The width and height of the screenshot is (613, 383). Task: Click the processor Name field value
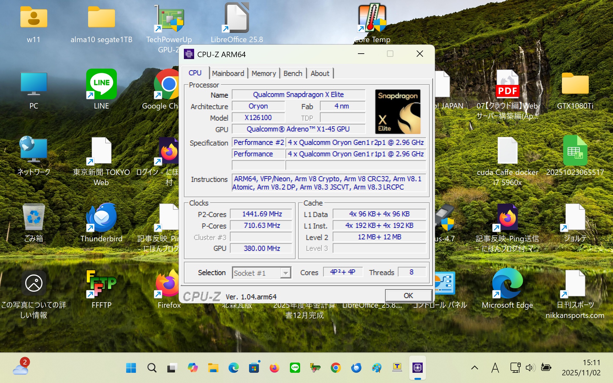coord(299,94)
